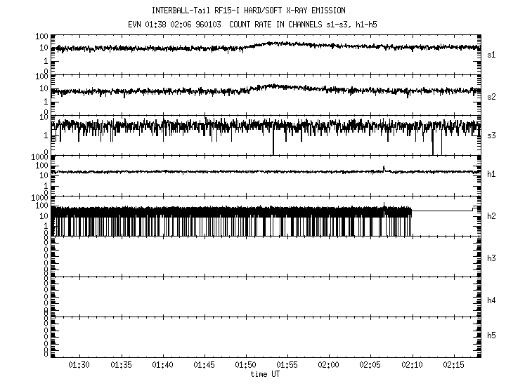Click the h2 channel label
The height and width of the screenshot is (386, 506).
(x=492, y=215)
